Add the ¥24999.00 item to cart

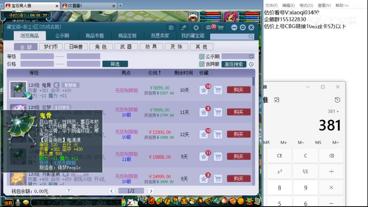[x=218, y=179]
